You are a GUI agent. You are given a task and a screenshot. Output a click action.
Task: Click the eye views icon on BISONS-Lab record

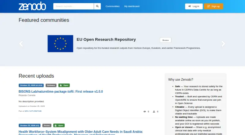click(x=145, y=111)
